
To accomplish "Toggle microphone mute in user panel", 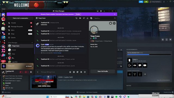I will coord(21,72).
